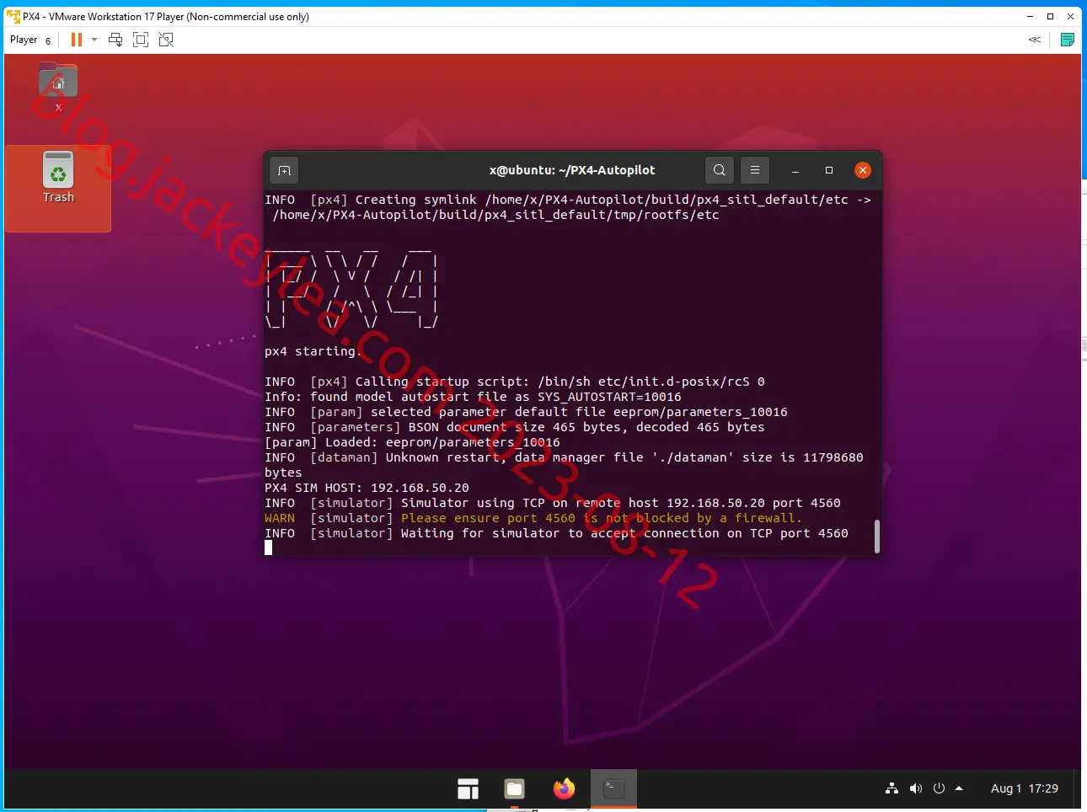Open the volume indicator in the panel

pyautogui.click(x=916, y=788)
